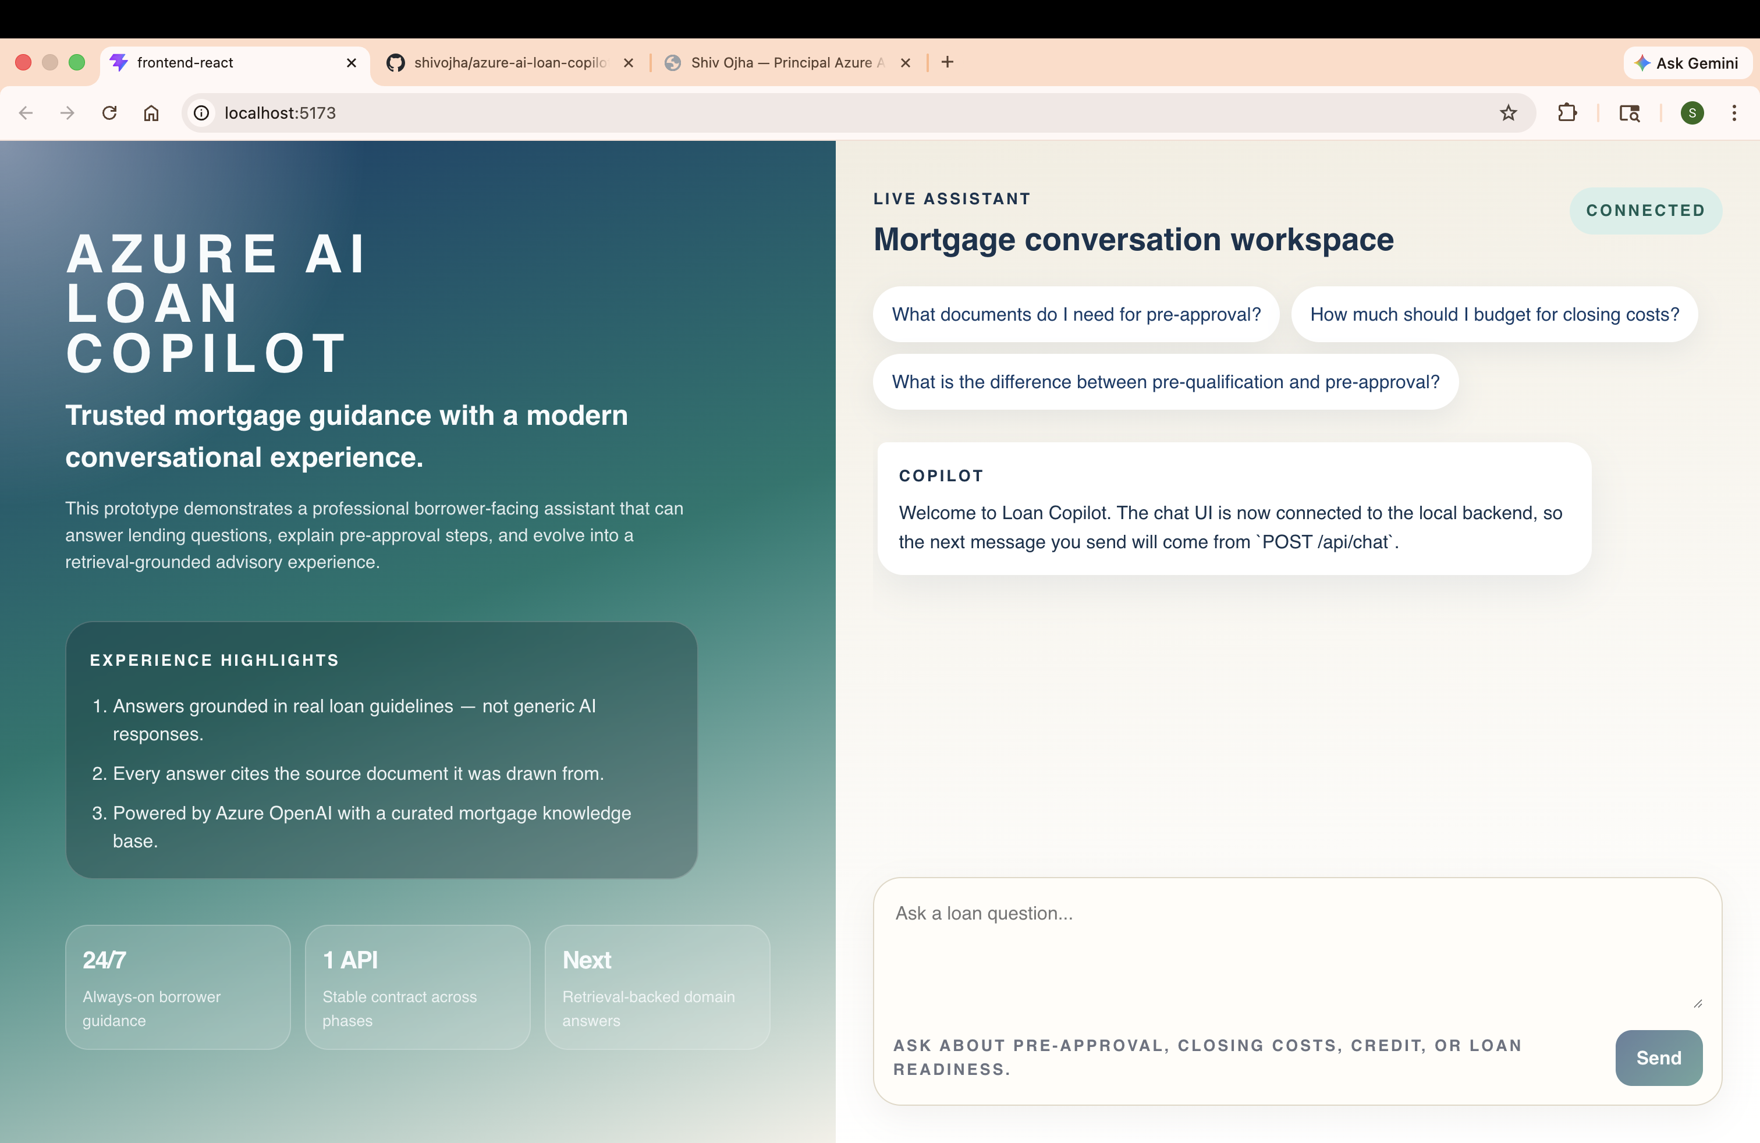
Task: Reload the localhost page
Action: (109, 112)
